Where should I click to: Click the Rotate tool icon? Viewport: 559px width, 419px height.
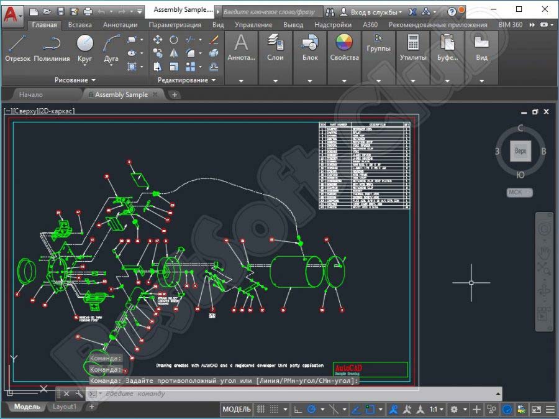pyautogui.click(x=174, y=39)
